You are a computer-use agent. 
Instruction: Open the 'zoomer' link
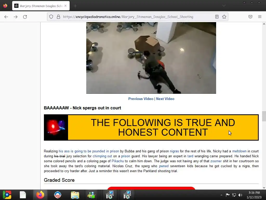(216, 161)
